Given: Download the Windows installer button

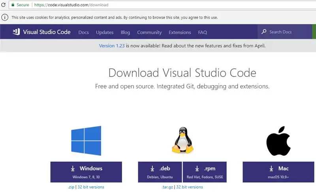Looking at the screenshot, I should (x=86, y=172).
